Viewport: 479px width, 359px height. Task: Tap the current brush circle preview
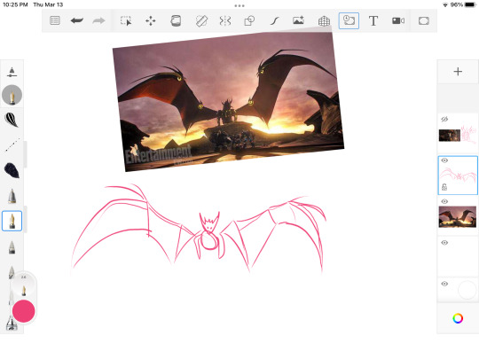[12, 95]
